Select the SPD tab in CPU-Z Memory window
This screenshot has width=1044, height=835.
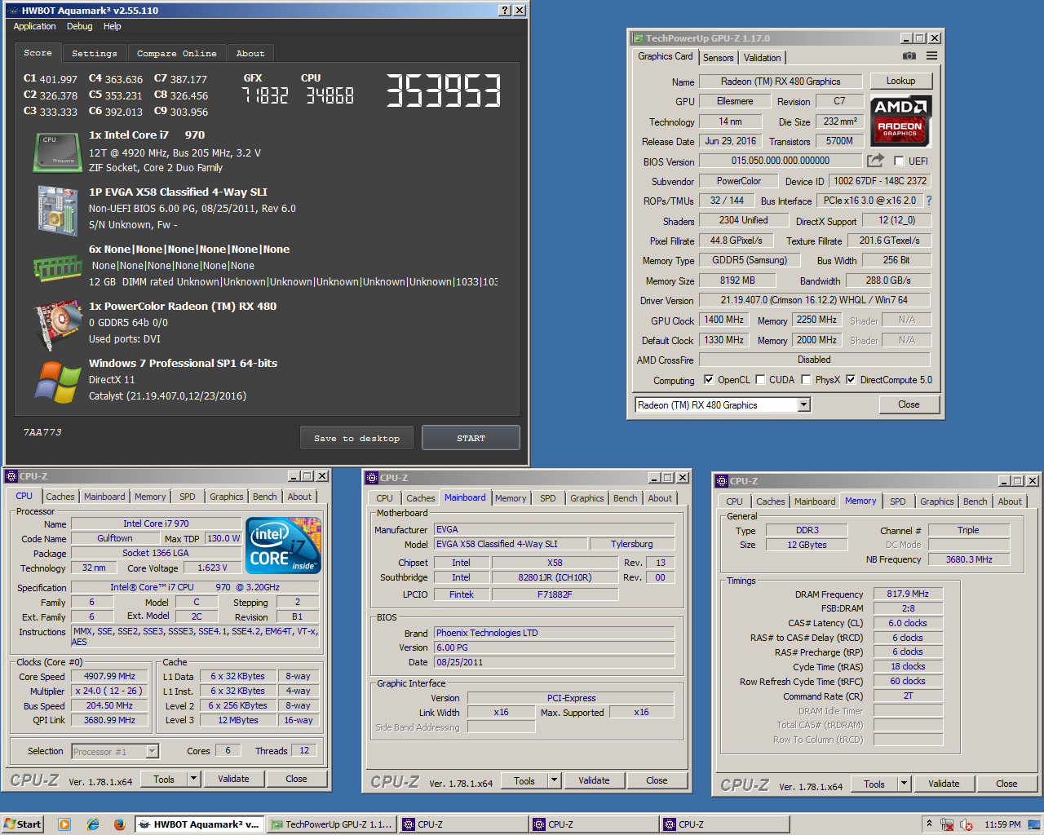click(x=898, y=501)
